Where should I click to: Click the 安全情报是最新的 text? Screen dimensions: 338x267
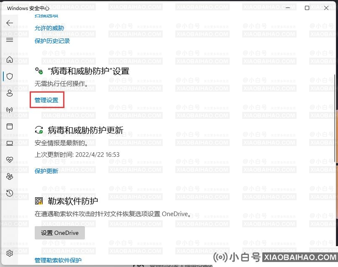point(61,143)
